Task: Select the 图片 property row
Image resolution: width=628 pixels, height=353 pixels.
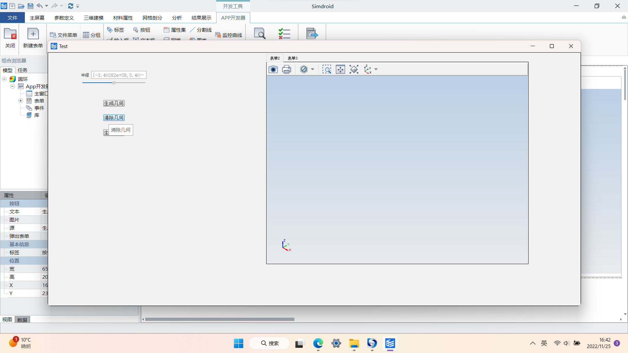Action: (x=24, y=220)
